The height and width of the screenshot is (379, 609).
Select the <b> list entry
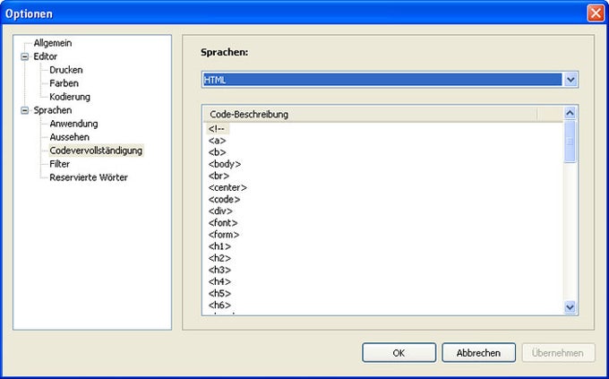(x=217, y=152)
